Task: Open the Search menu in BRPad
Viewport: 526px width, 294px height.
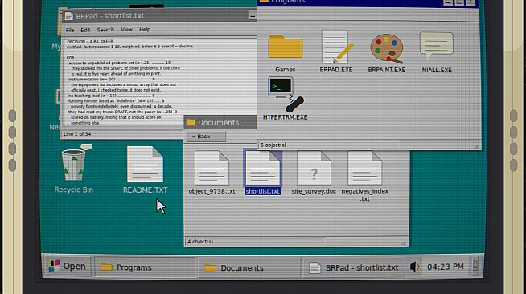Action: click(105, 30)
